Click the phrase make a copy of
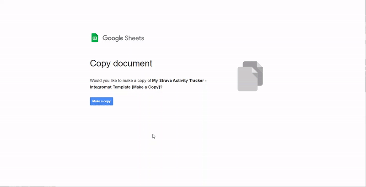Image resolution: width=366 pixels, height=187 pixels. [136, 80]
